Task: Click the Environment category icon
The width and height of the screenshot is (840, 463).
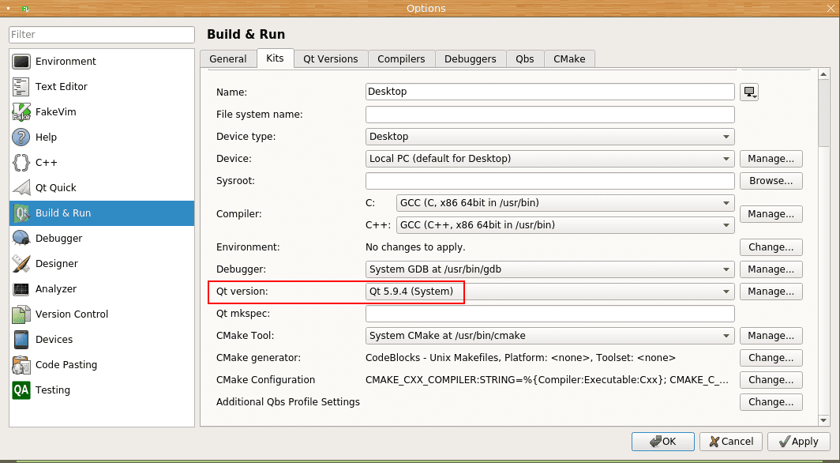Action: (x=21, y=62)
